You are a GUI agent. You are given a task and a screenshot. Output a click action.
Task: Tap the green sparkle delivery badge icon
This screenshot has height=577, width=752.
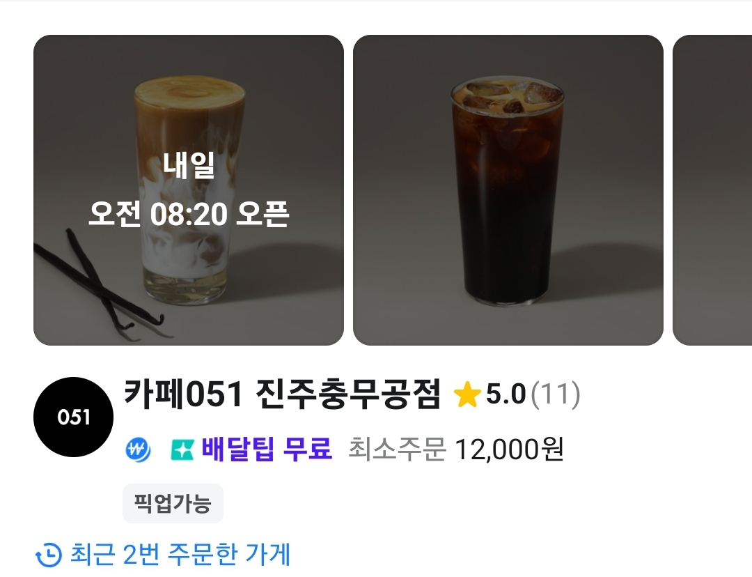(x=182, y=450)
